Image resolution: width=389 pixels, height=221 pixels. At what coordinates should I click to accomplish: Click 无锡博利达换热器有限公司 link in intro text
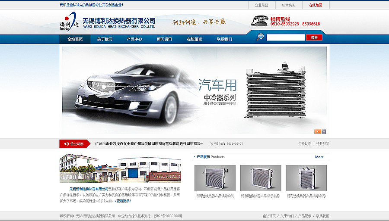(x=89, y=189)
